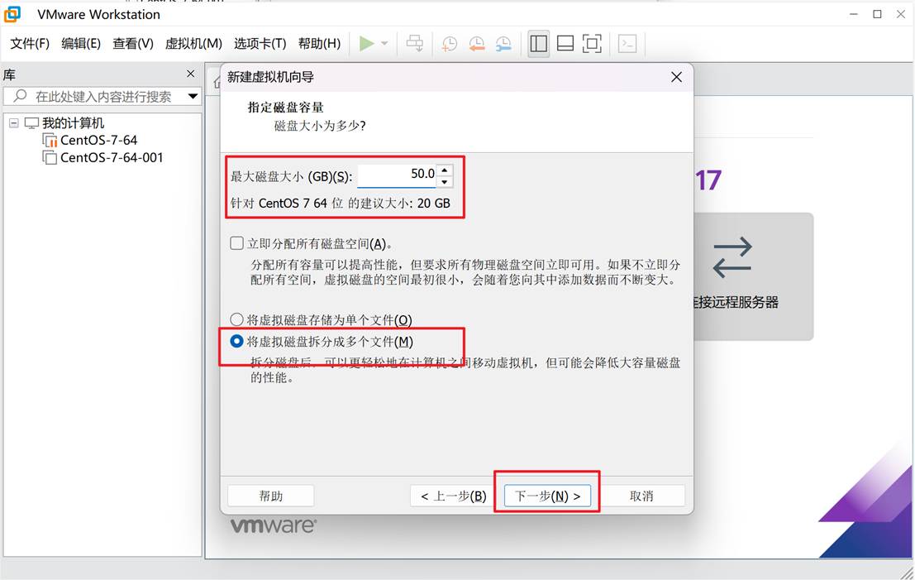Screen dimensions: 915x580
Task: Click the CentOS-7-64 running VM icon
Action: (x=50, y=140)
